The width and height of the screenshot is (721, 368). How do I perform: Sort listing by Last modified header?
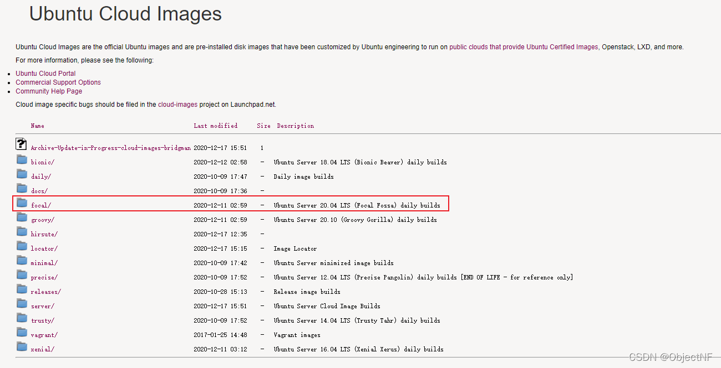coord(216,126)
